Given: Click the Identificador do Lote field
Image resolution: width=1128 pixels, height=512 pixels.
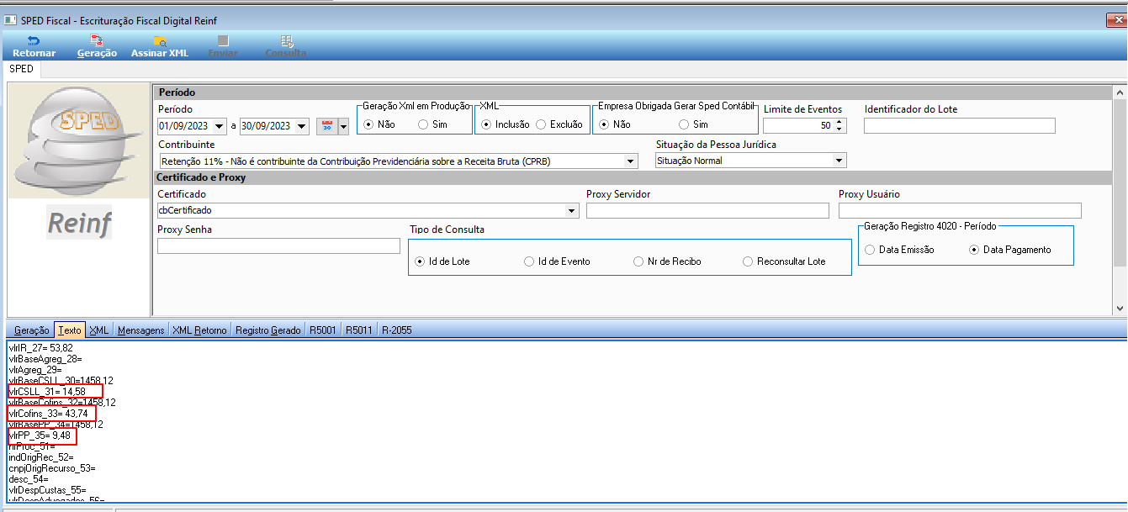Looking at the screenshot, I should [x=959, y=126].
